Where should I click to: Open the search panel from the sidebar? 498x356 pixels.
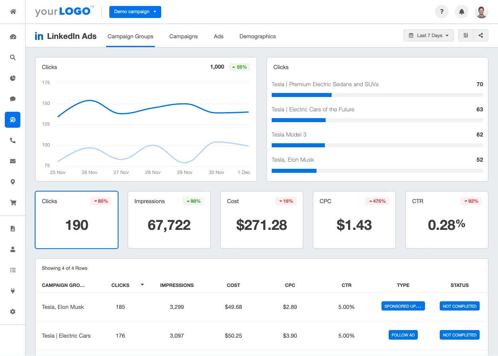coord(12,57)
